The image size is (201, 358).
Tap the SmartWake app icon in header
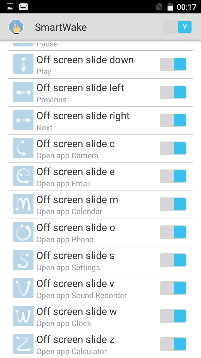click(16, 27)
